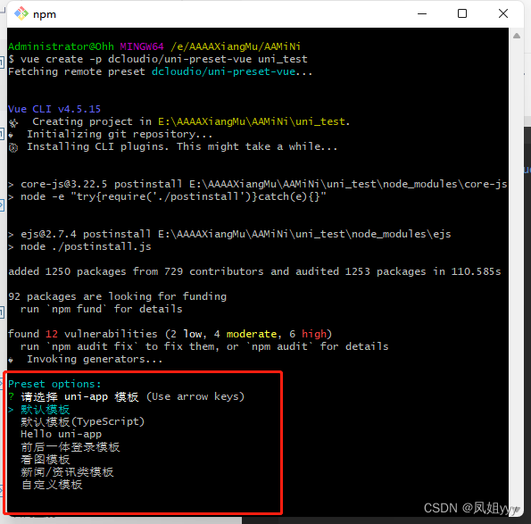Click the 'Fetching remote preset' line
Screen dimensions: 531x524
coord(160,71)
